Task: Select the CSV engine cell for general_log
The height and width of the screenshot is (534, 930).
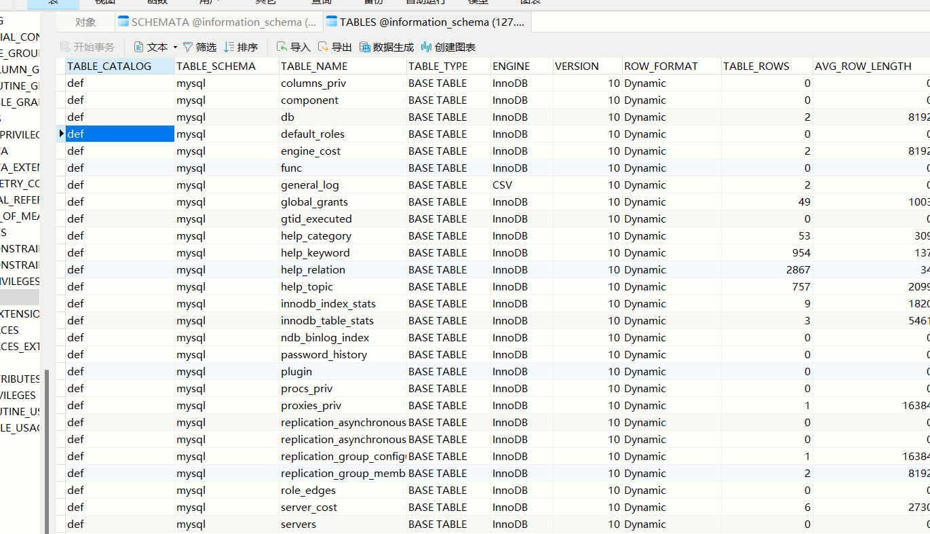Action: 503,185
